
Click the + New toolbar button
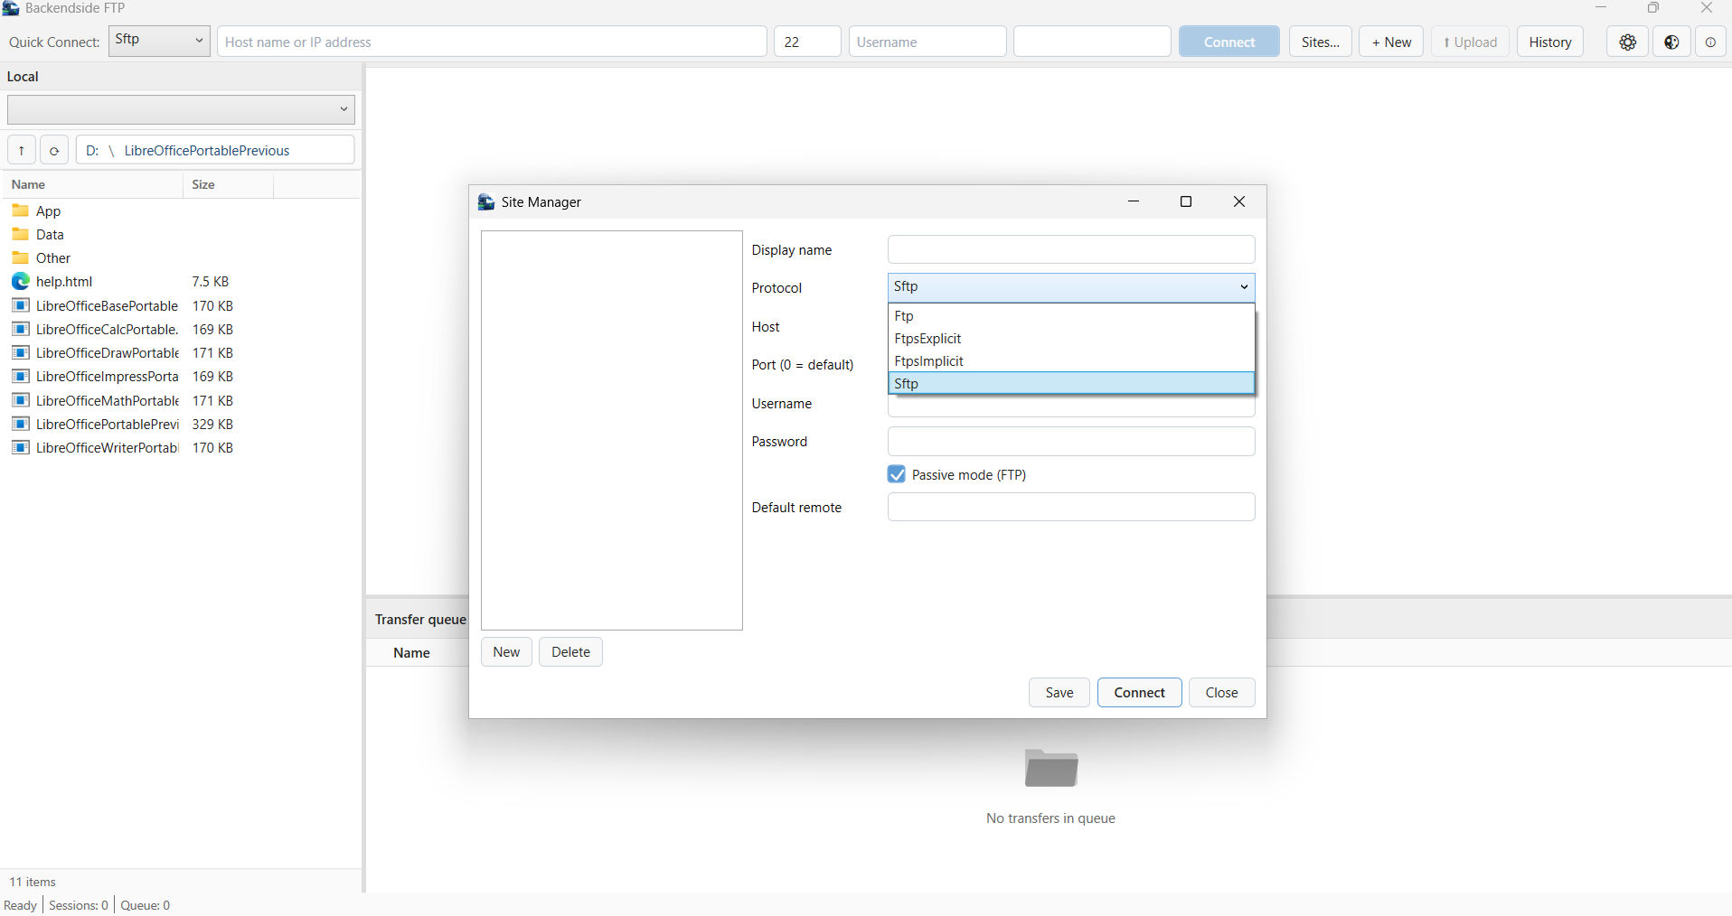click(1391, 42)
